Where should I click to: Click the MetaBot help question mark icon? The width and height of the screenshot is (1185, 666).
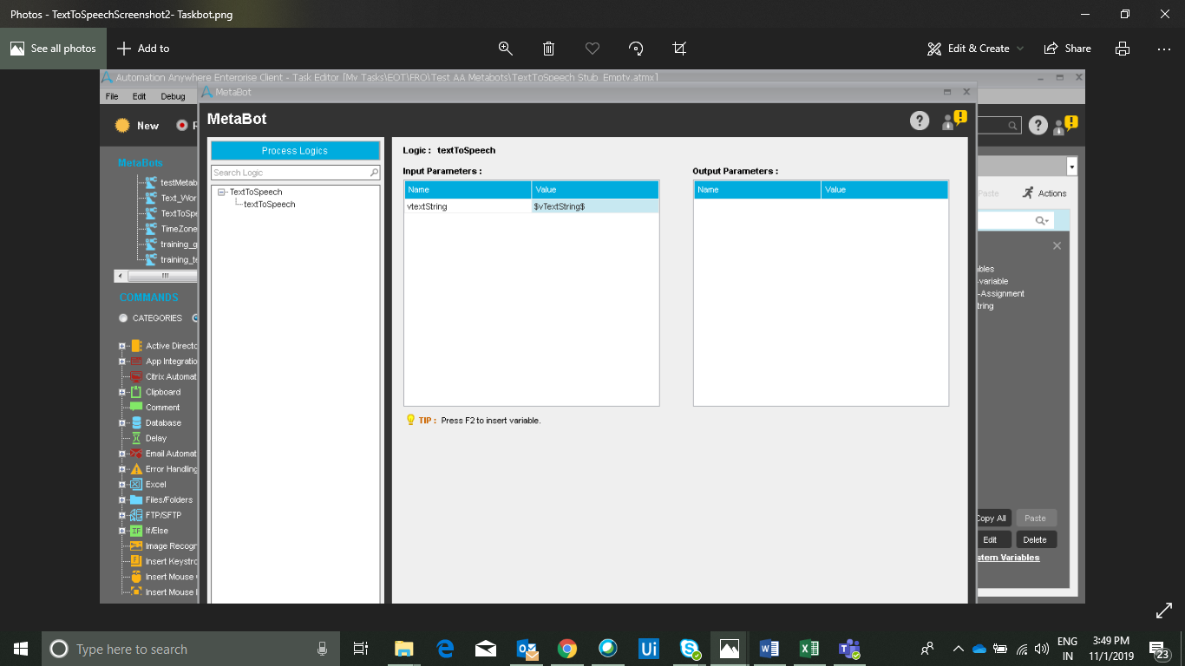click(x=920, y=121)
